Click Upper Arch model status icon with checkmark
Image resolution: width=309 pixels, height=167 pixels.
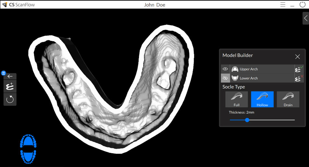pyautogui.click(x=299, y=69)
